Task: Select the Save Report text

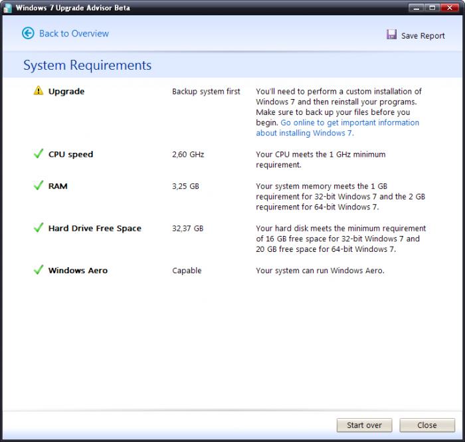Action: 423,36
